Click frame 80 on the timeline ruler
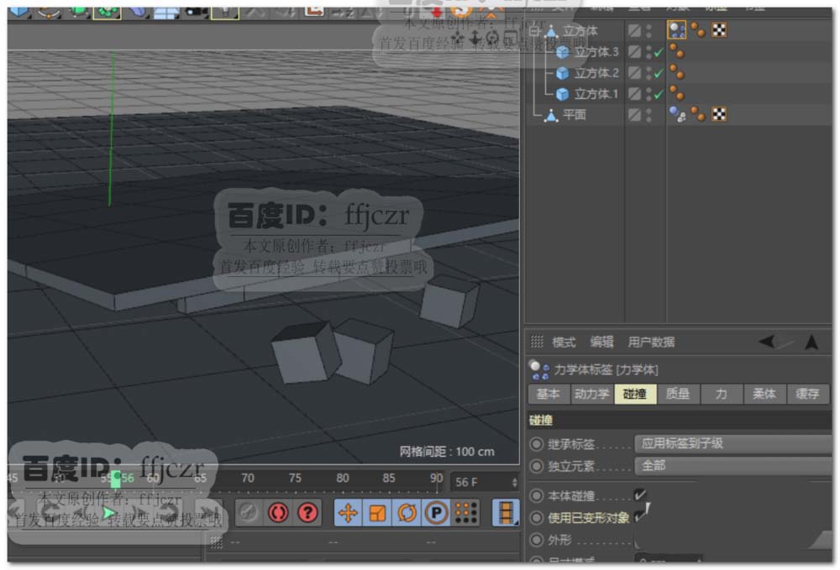This screenshot has width=840, height=570. point(343,478)
